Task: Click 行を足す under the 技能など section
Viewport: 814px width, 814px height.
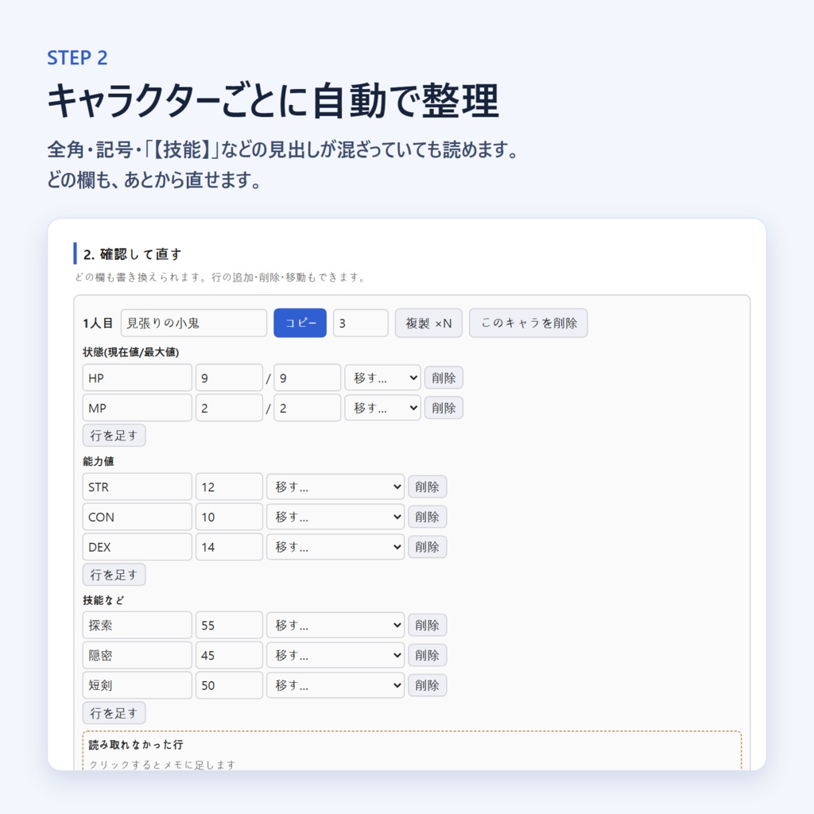Action: point(114,713)
